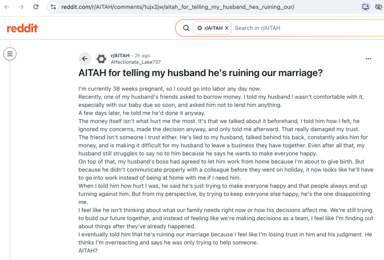Open the post three-dot overflow menu

[368, 59]
